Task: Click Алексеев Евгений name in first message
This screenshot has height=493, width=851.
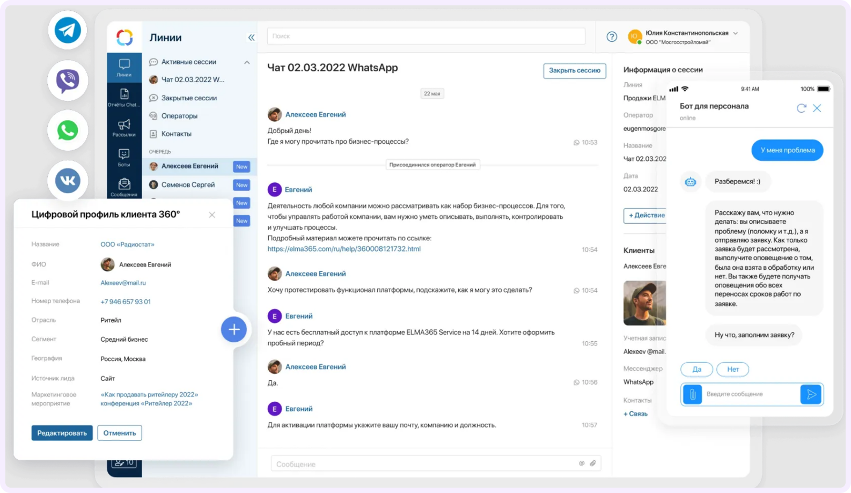Action: pyautogui.click(x=316, y=114)
